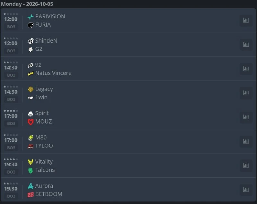Open the G2 team name link
This screenshot has width=257, height=204.
pyautogui.click(x=39, y=49)
